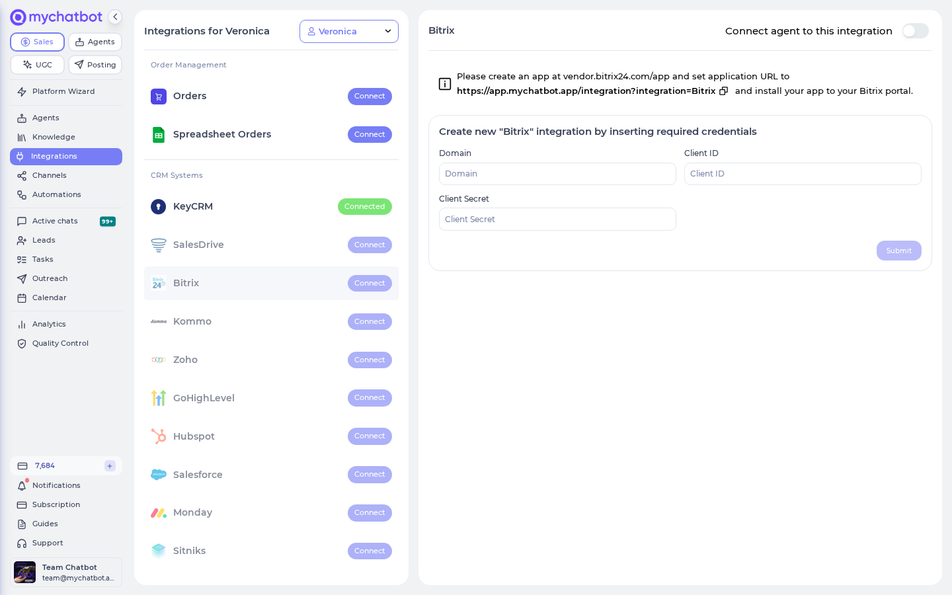The width and height of the screenshot is (952, 595).
Task: Connect the Zoho integration
Action: pyautogui.click(x=370, y=360)
